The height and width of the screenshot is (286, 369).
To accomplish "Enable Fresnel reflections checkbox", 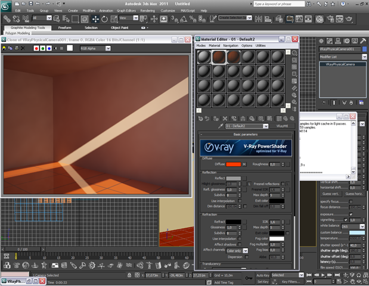I will 283,184.
